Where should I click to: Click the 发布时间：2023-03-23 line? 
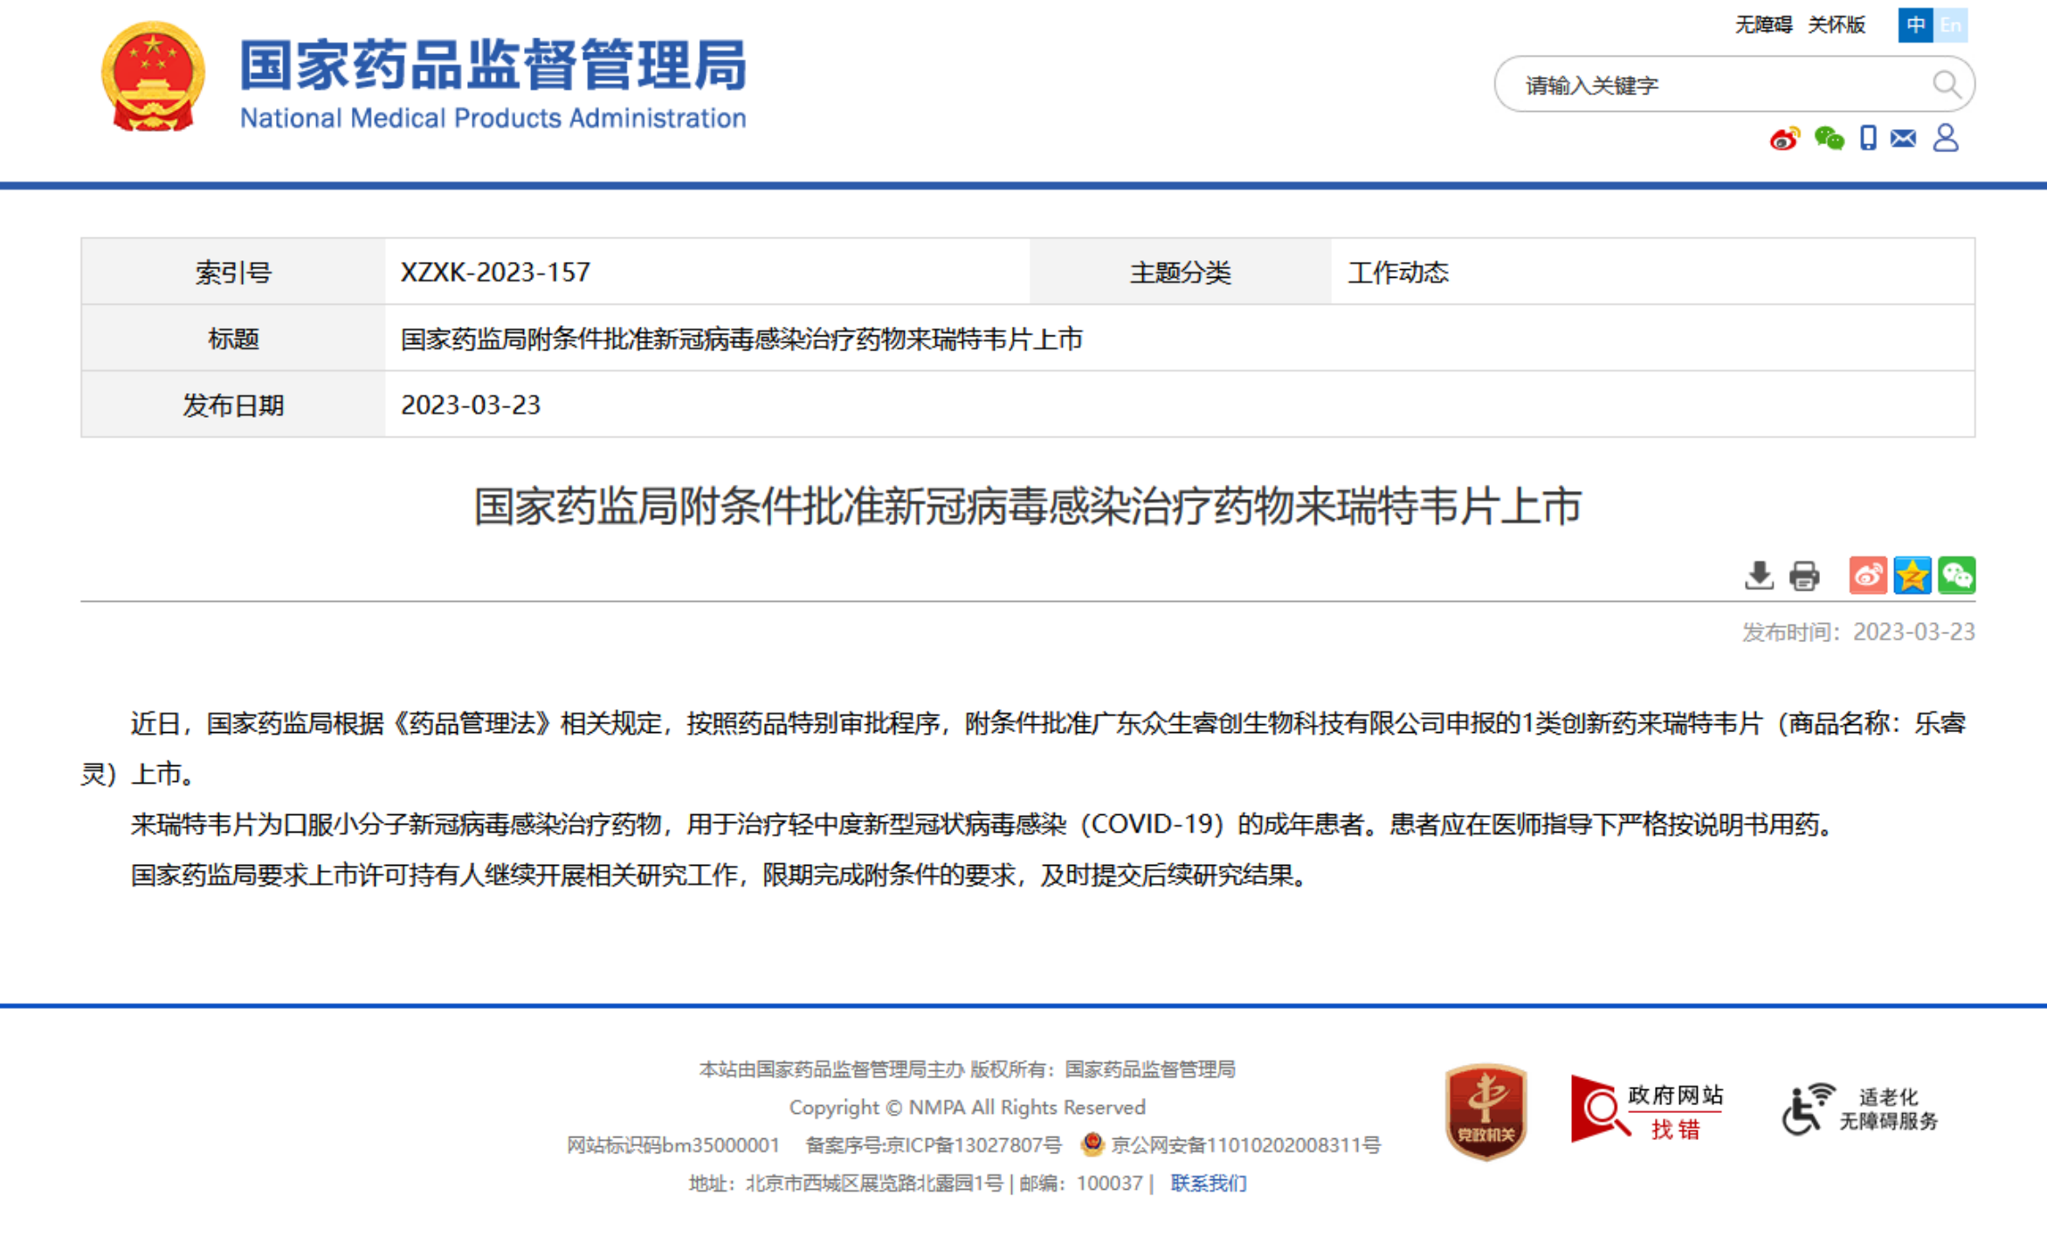point(1858,632)
